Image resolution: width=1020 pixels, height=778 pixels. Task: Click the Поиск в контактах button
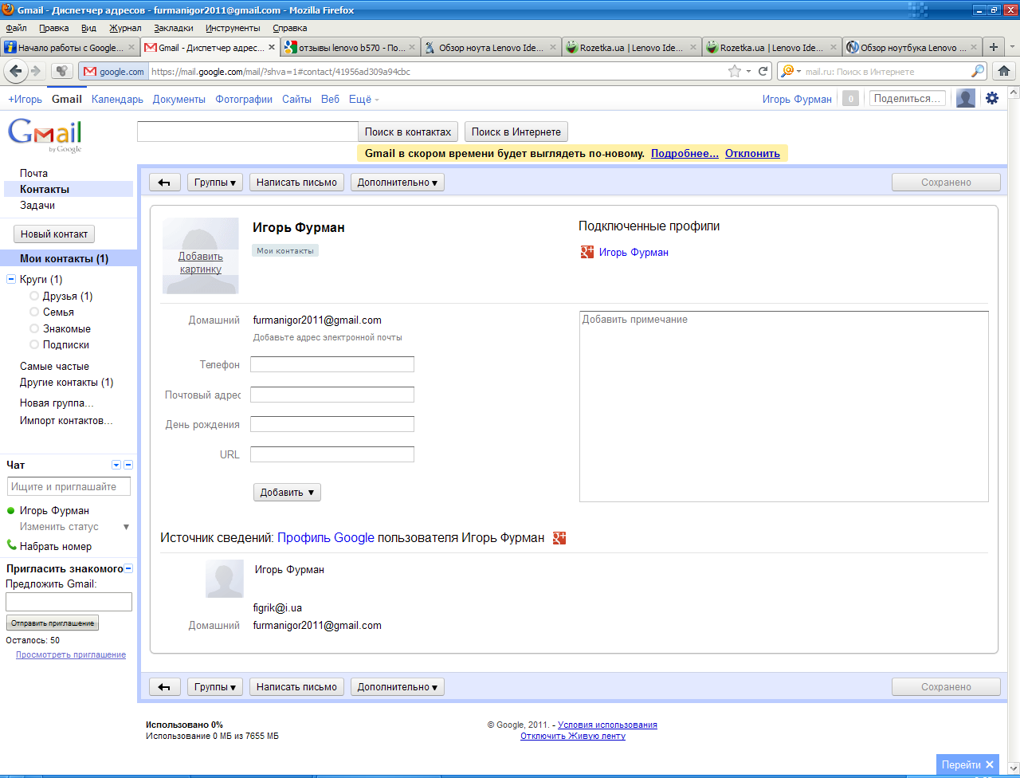click(408, 132)
